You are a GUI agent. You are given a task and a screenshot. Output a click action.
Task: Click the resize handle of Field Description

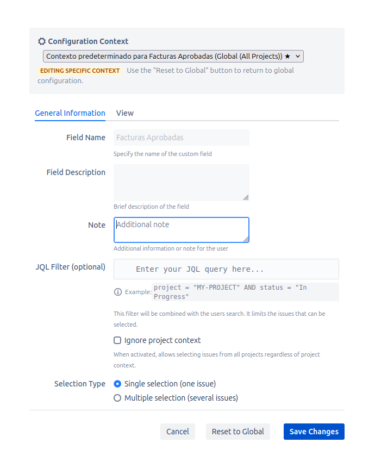[246, 198]
